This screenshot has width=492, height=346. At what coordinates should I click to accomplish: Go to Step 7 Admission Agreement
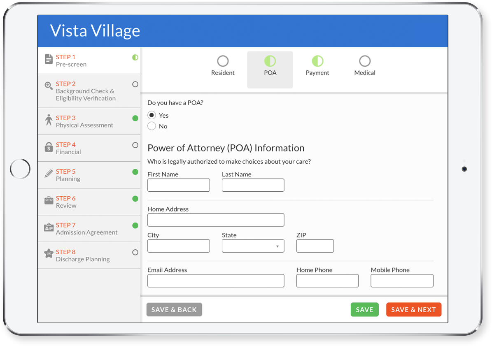pyautogui.click(x=89, y=229)
